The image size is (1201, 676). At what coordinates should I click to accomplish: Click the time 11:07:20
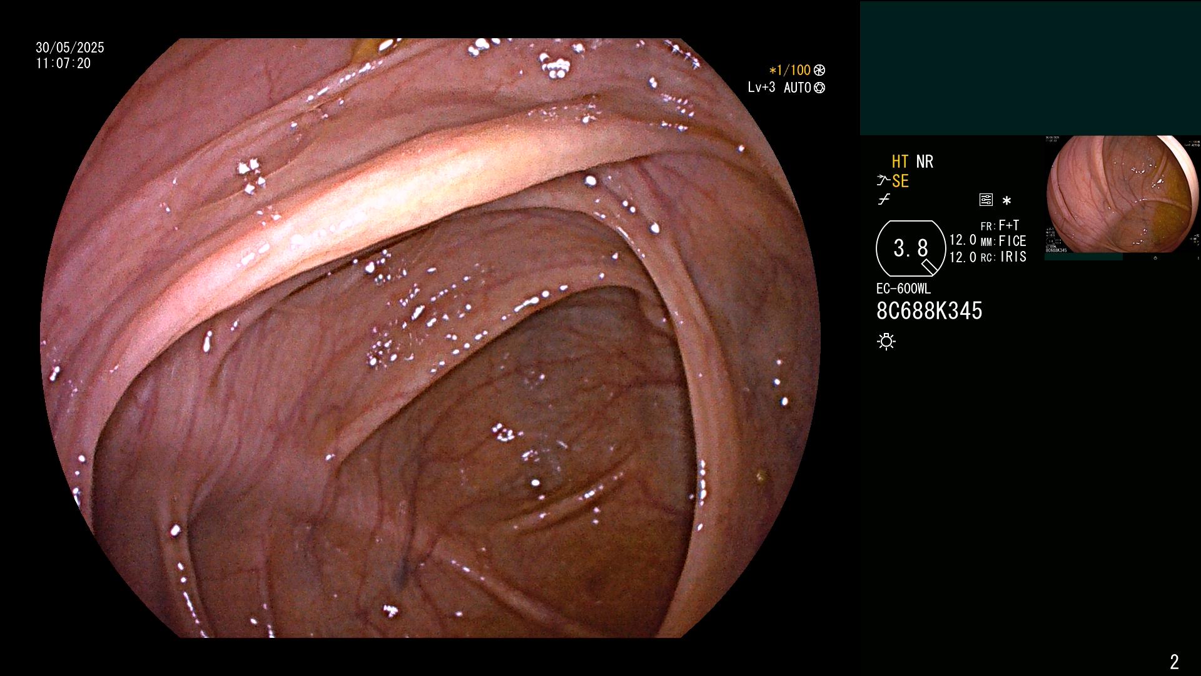[63, 63]
